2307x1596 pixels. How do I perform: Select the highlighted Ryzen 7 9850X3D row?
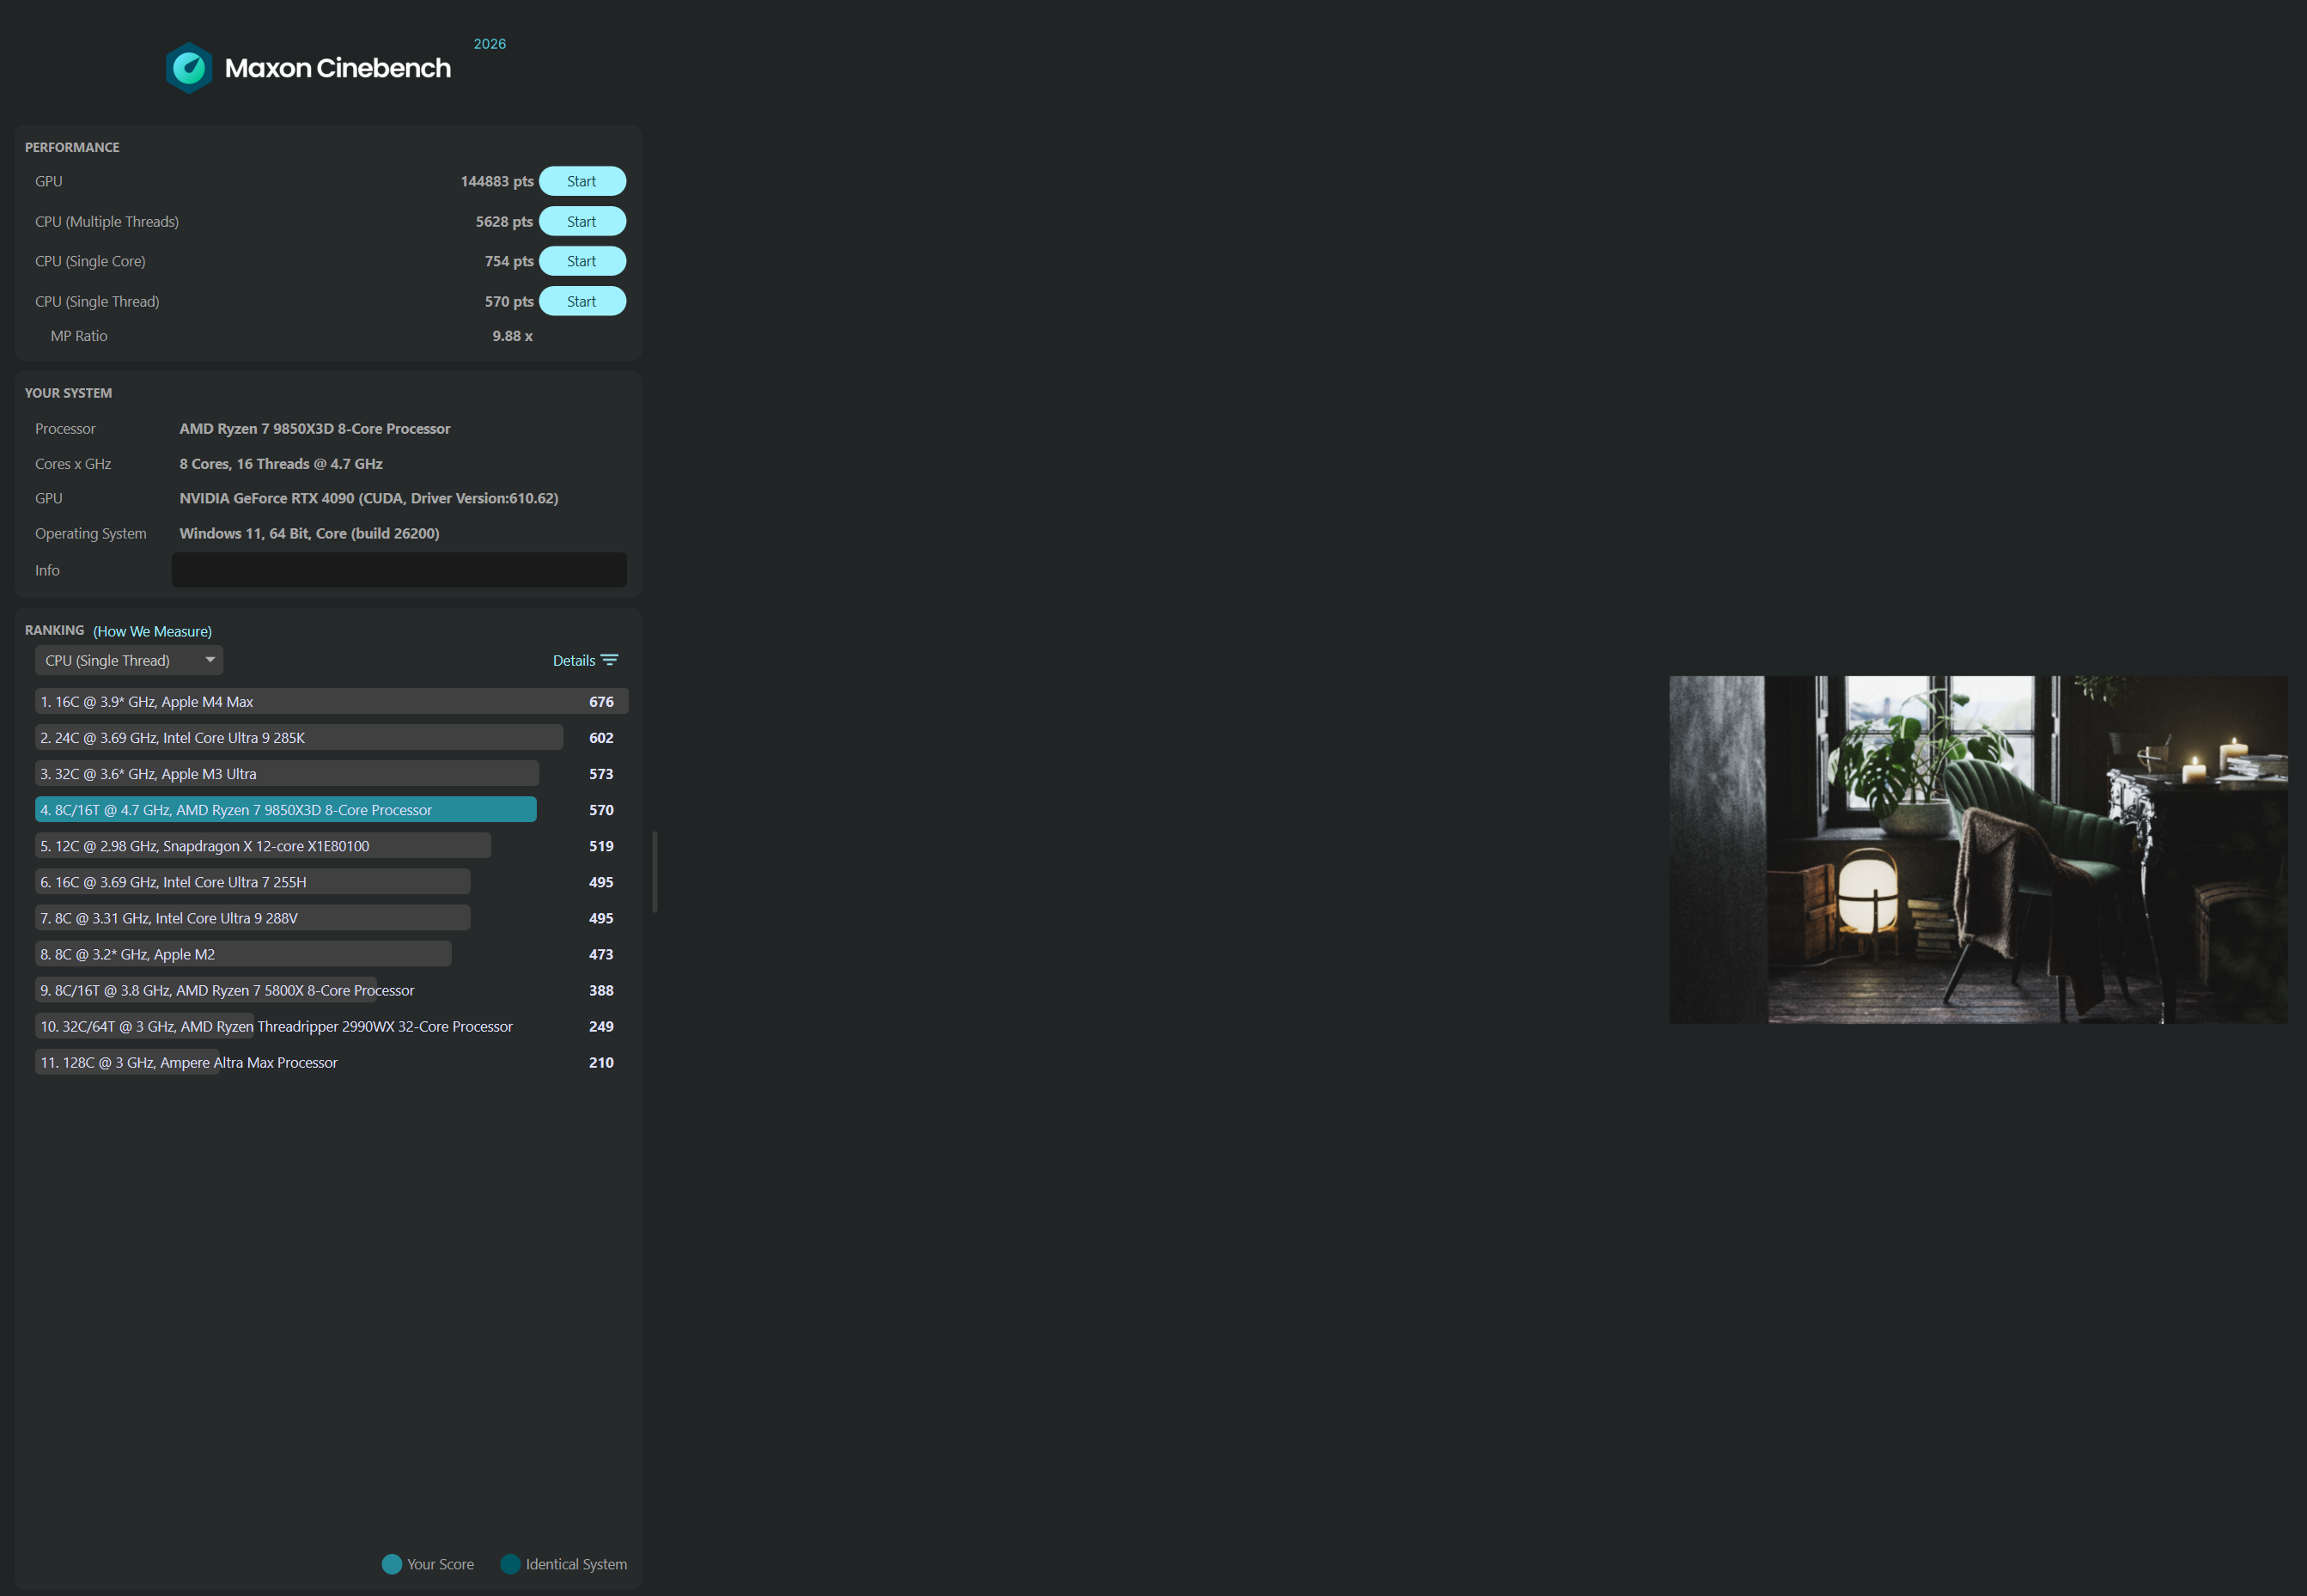(331, 809)
